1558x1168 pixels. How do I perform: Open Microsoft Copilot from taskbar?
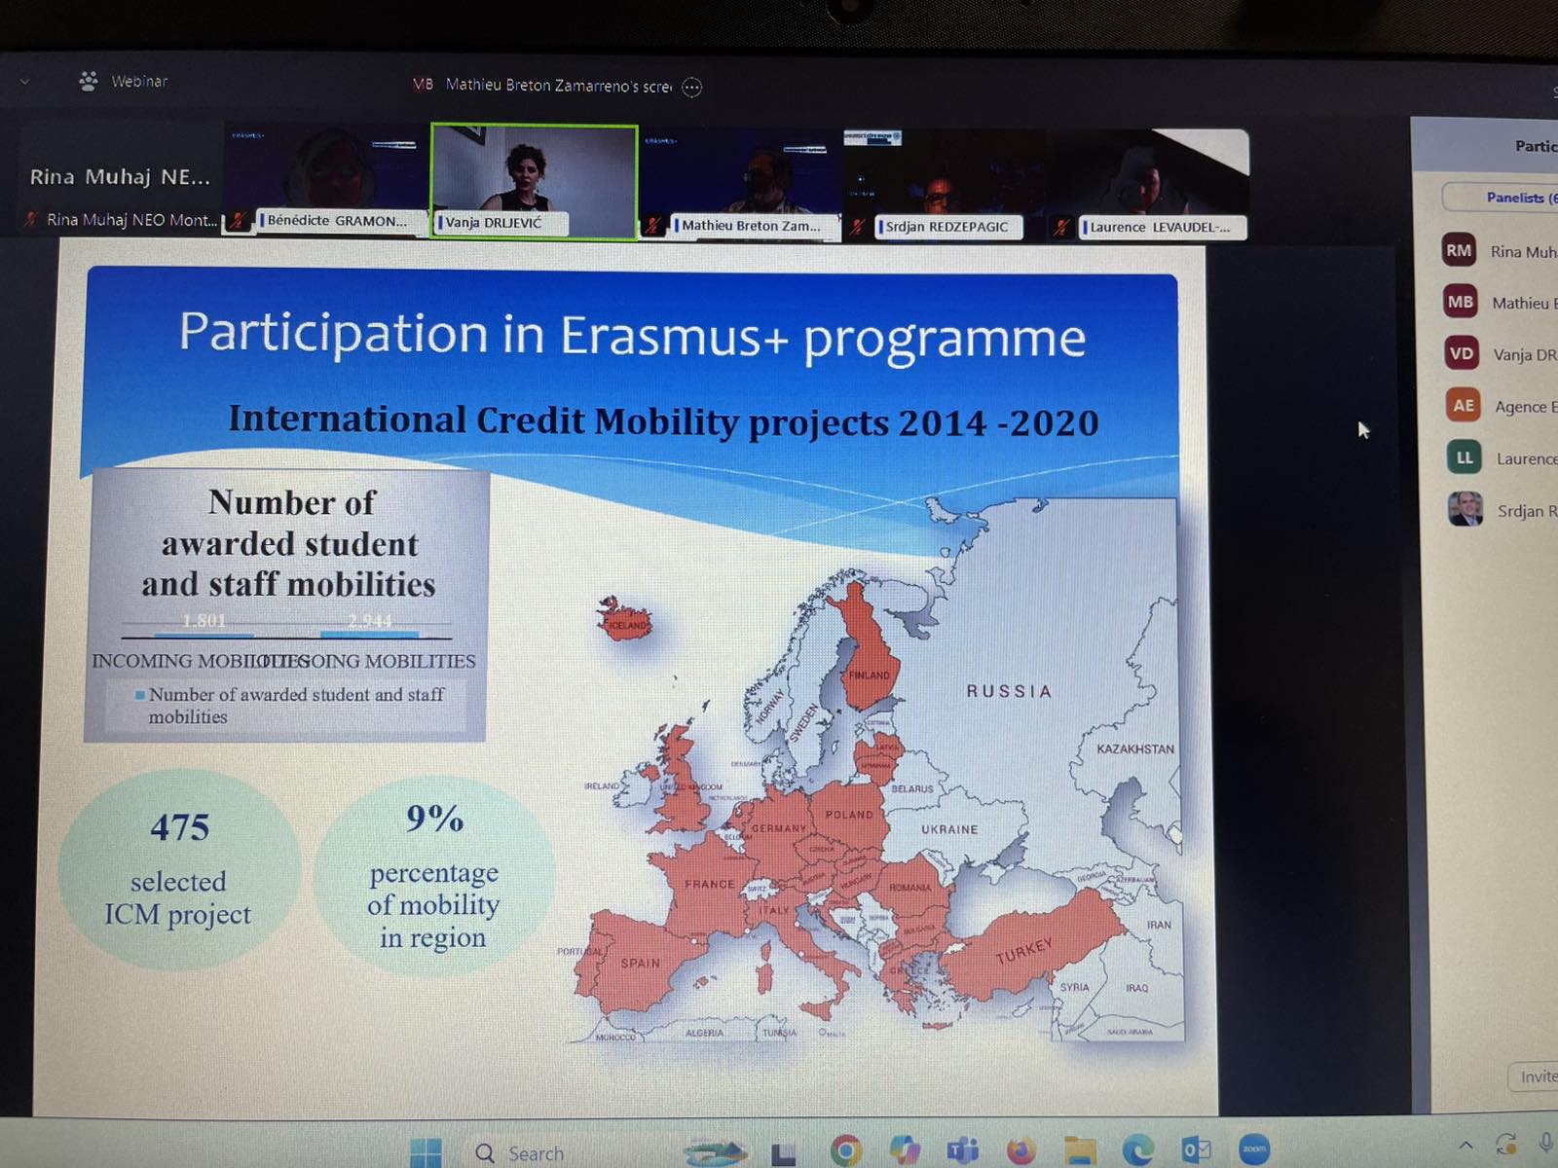(905, 1150)
